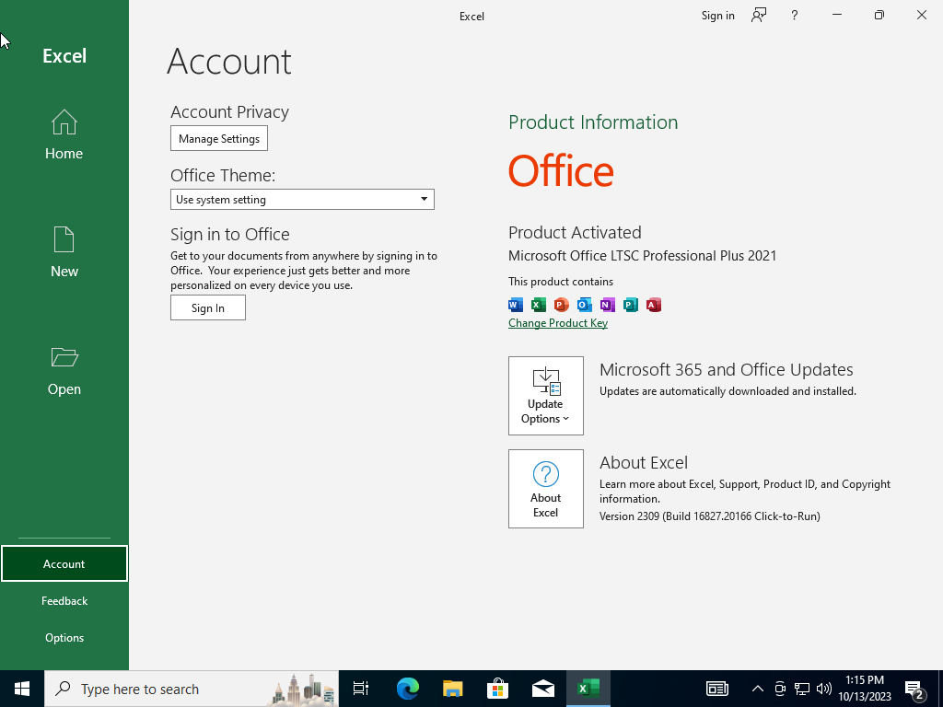Click the Outlook app icon

point(584,305)
